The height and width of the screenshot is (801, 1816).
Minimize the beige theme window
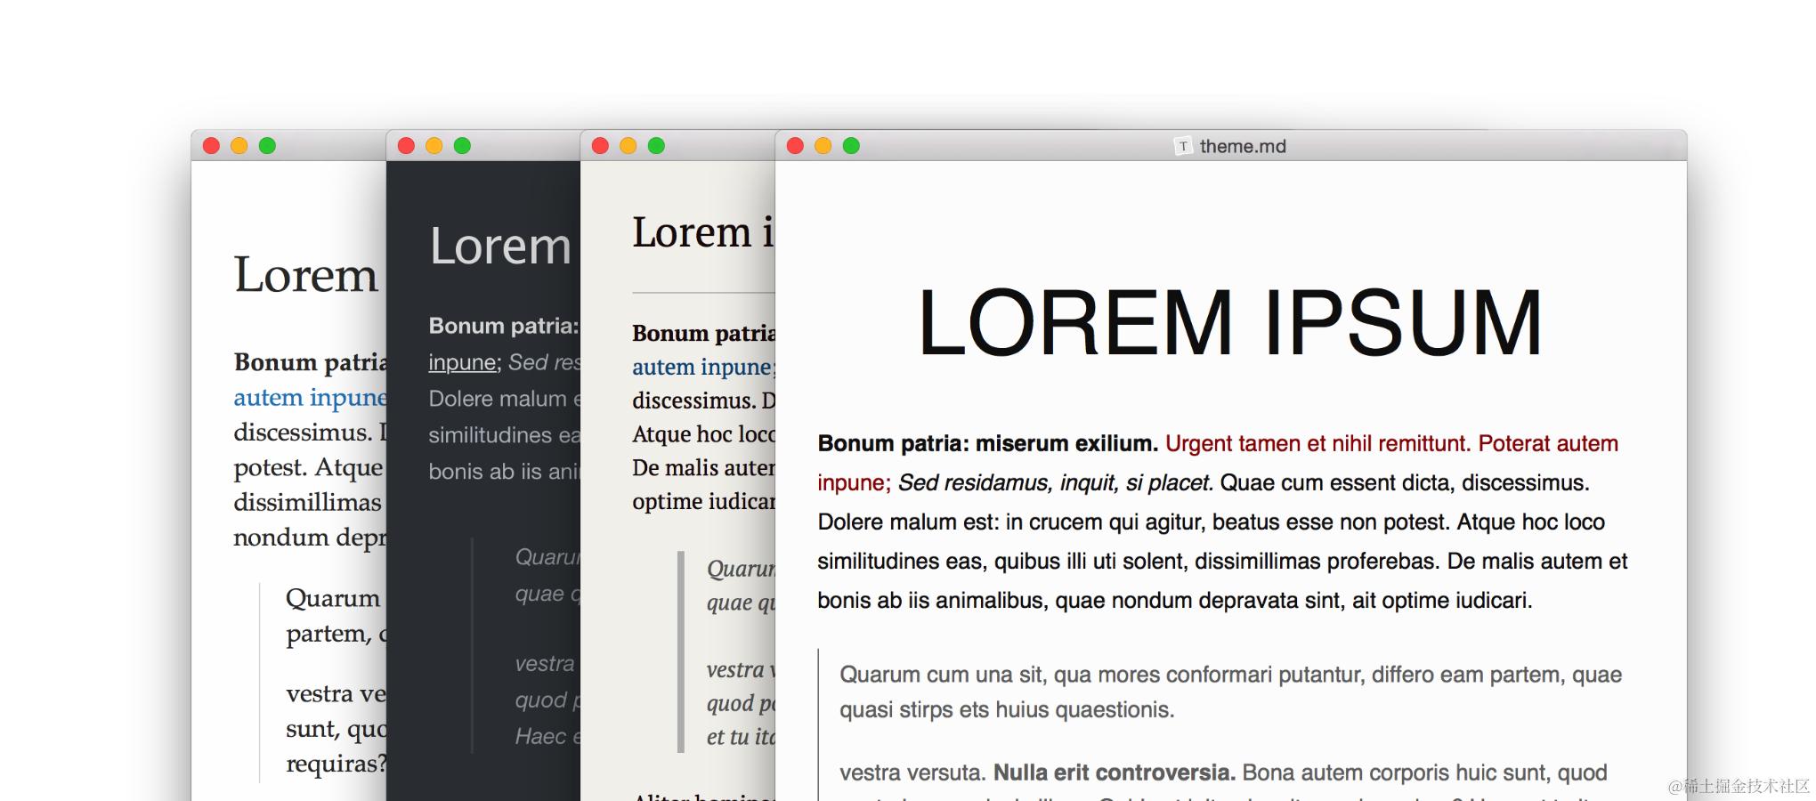pos(628,146)
